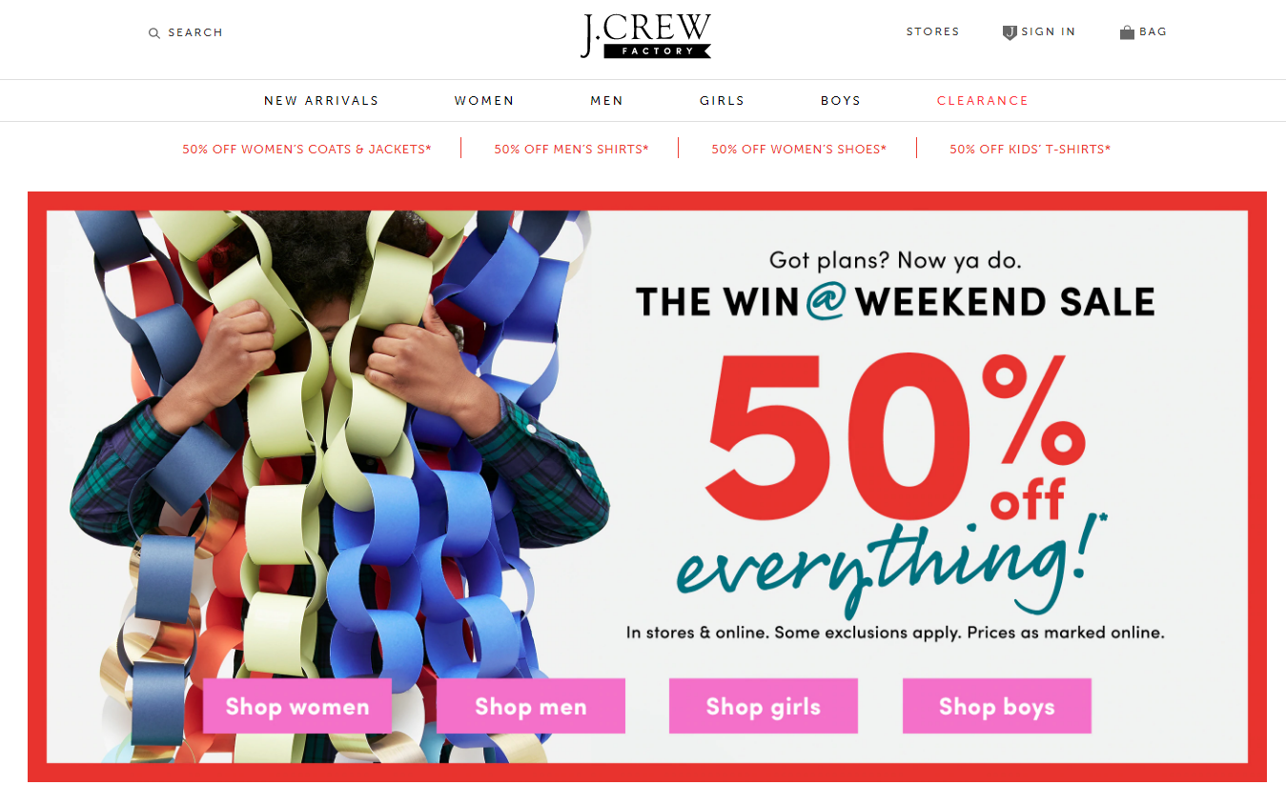Click the pink Shop men button
1286x785 pixels.
531,706
